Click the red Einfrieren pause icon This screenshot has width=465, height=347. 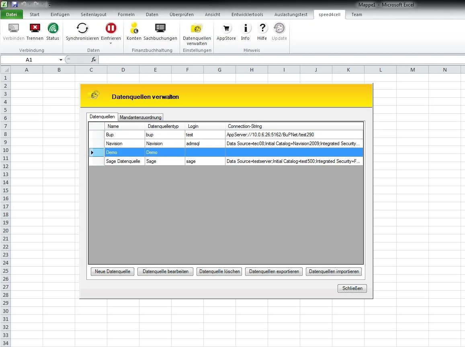click(x=111, y=28)
